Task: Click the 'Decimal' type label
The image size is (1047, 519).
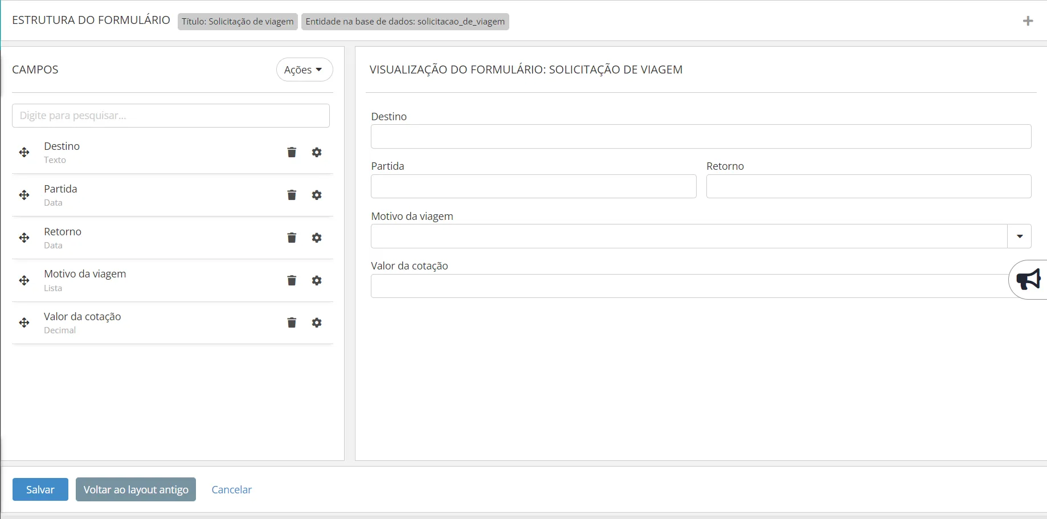Action: pyautogui.click(x=60, y=330)
